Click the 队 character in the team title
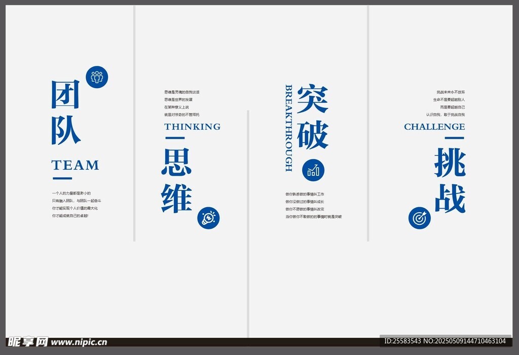Screen dimensions: 519x355 pyautogui.click(x=65, y=130)
